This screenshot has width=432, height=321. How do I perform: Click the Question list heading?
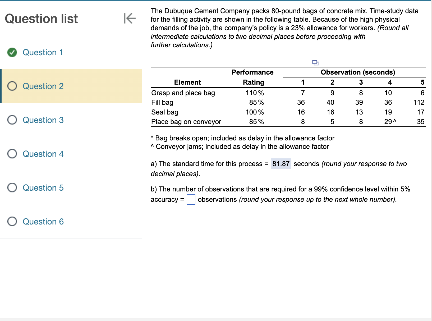41,18
